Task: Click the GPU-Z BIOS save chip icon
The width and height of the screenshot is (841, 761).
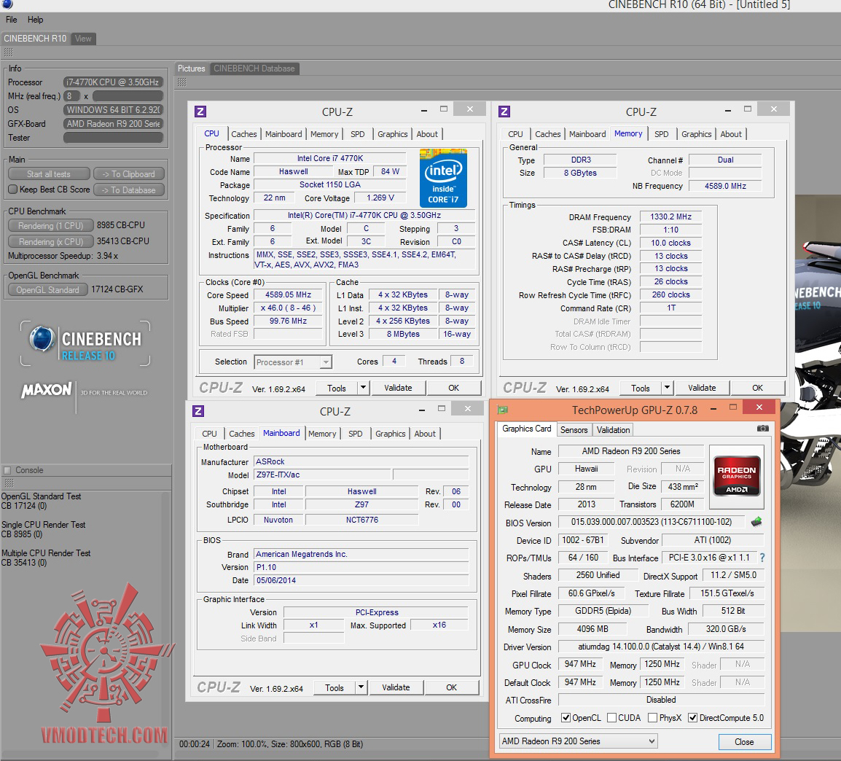Action: pos(756,521)
